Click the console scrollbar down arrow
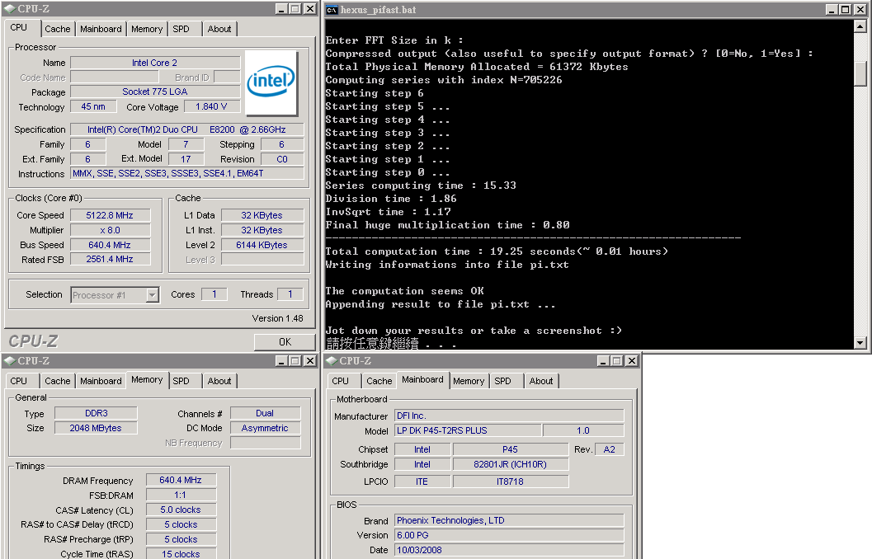Image resolution: width=872 pixels, height=559 pixels. (x=860, y=343)
